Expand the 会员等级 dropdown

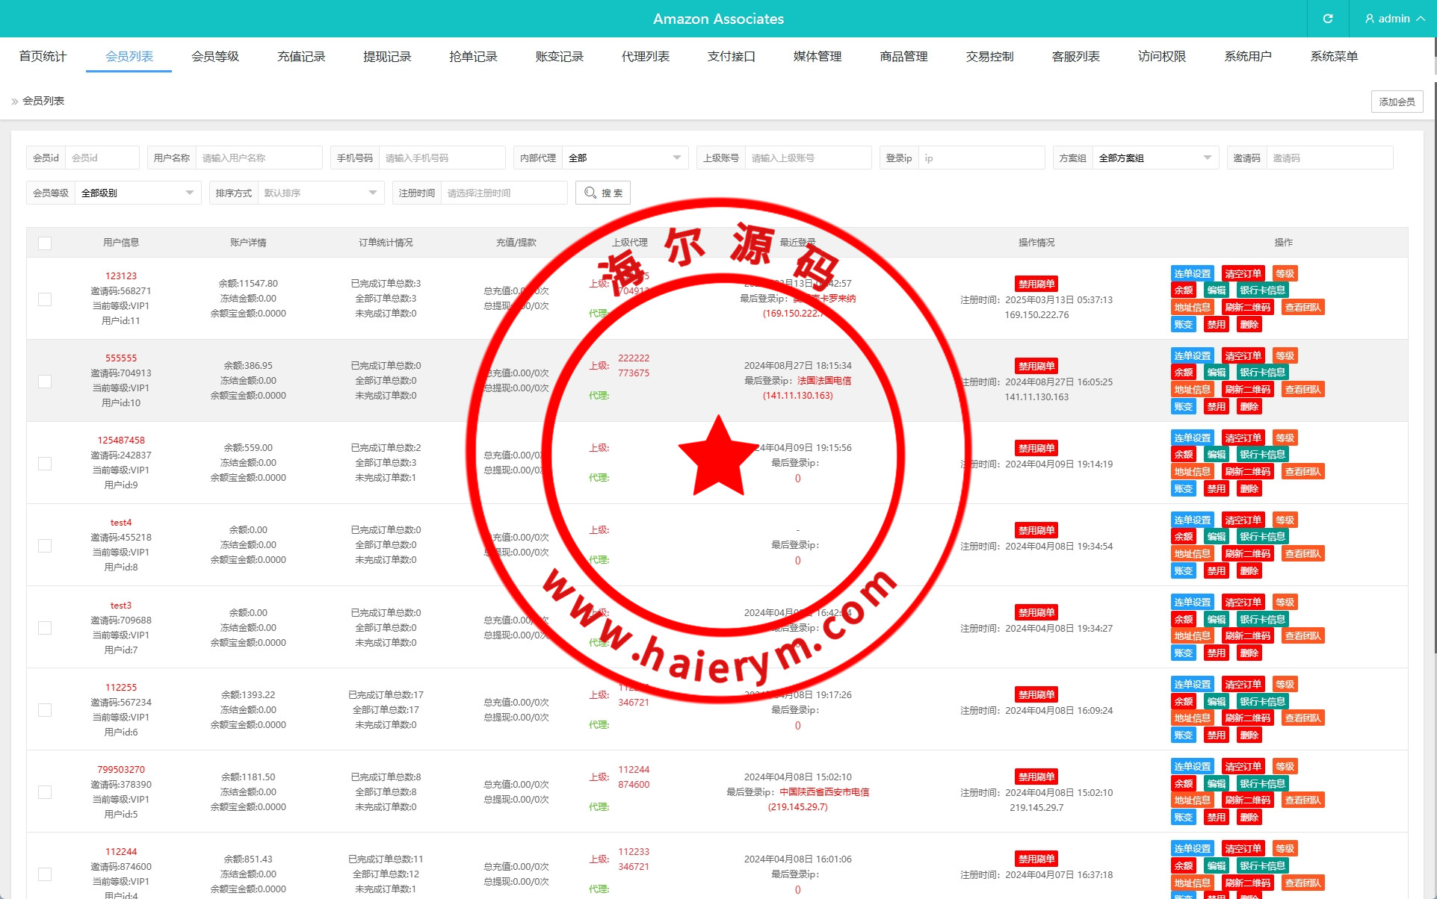coord(137,193)
